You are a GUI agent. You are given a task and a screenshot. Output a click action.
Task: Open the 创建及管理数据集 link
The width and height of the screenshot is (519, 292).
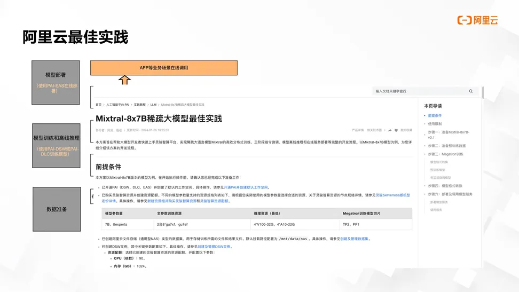click(x=354, y=239)
